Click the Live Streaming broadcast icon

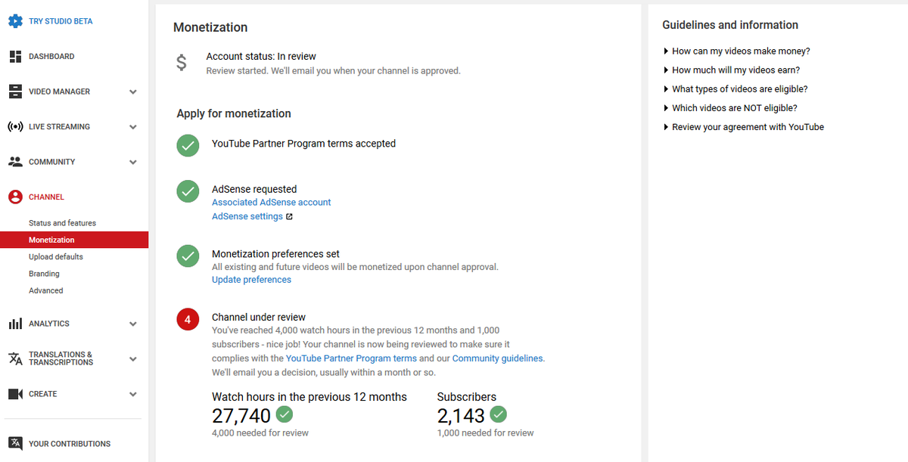click(x=15, y=127)
